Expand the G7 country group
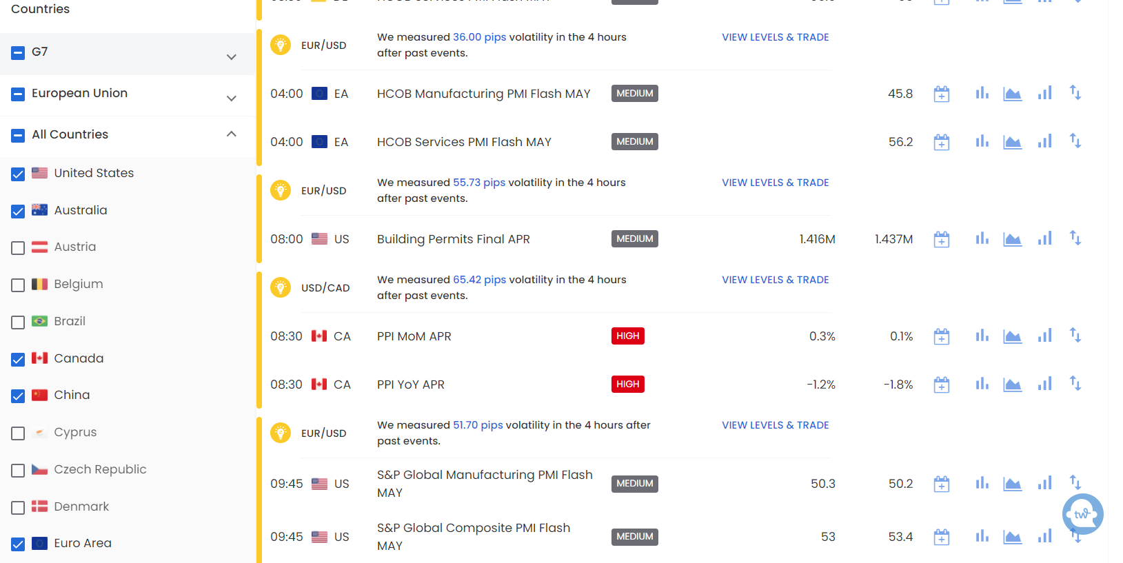The width and height of the screenshot is (1123, 563). (x=232, y=57)
